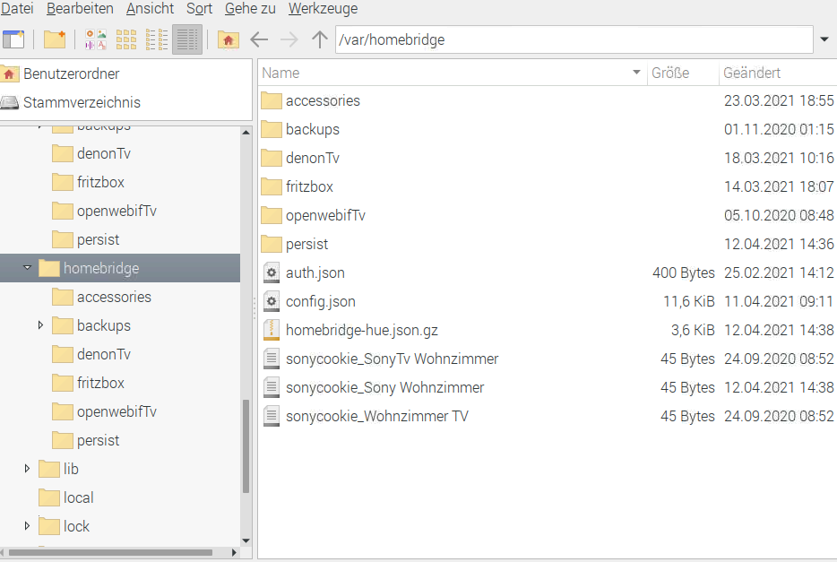Go up to the parent folder
The width and height of the screenshot is (837, 562).
319,39
